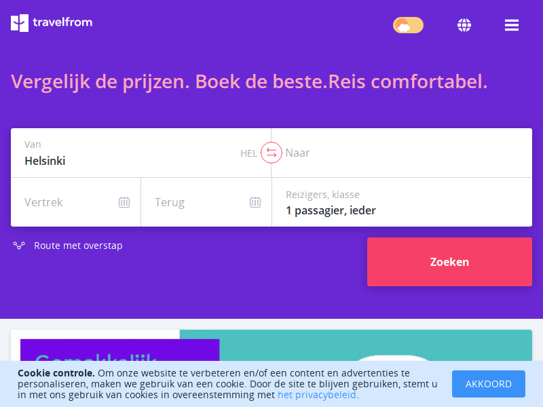Swap origin and destination with the arrows icon

pyautogui.click(x=271, y=153)
